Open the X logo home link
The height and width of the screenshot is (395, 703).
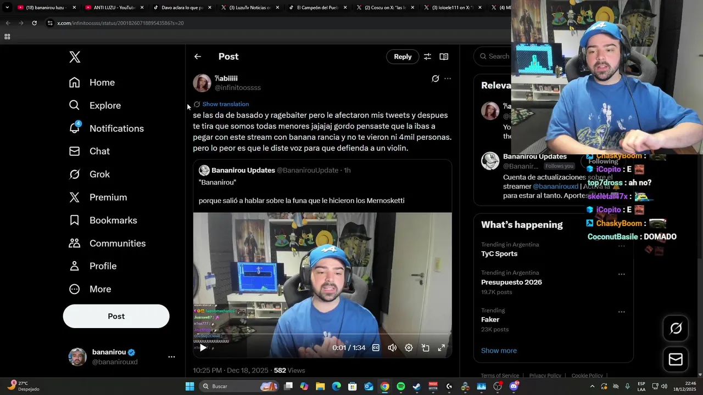point(75,57)
